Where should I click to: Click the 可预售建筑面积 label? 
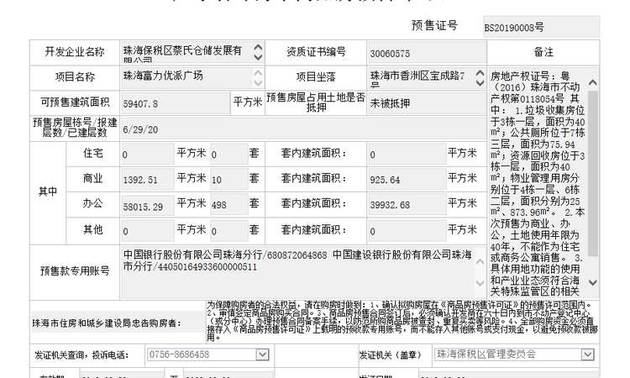coord(75,102)
